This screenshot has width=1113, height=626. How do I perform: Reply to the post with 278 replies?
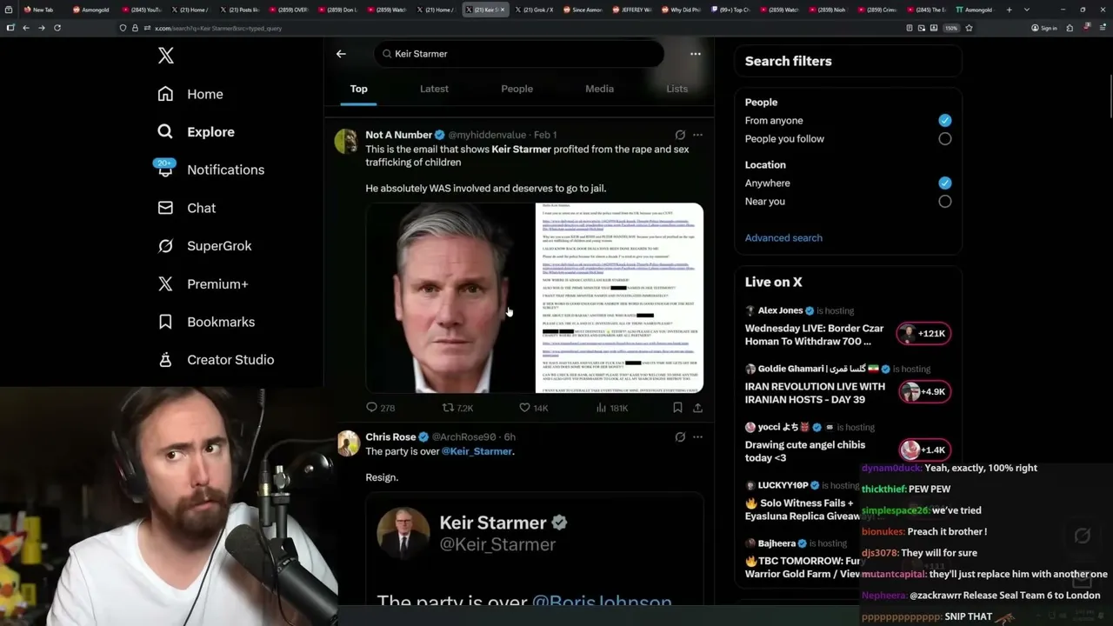tap(380, 407)
